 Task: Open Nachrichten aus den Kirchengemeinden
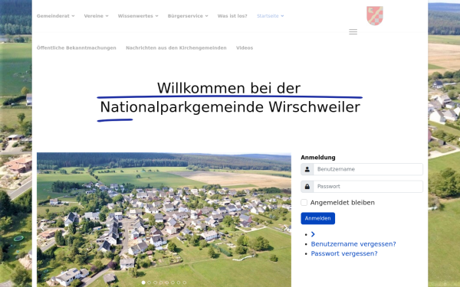[x=176, y=47]
